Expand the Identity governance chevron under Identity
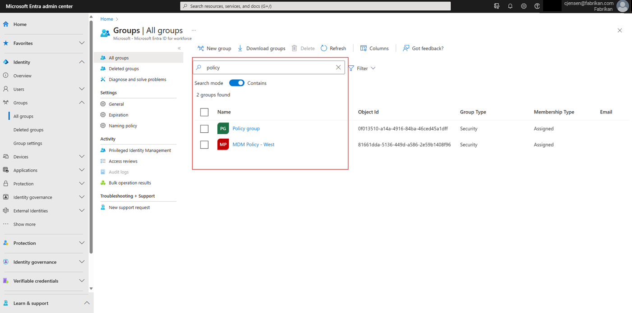This screenshot has height=313, width=632. (x=82, y=197)
